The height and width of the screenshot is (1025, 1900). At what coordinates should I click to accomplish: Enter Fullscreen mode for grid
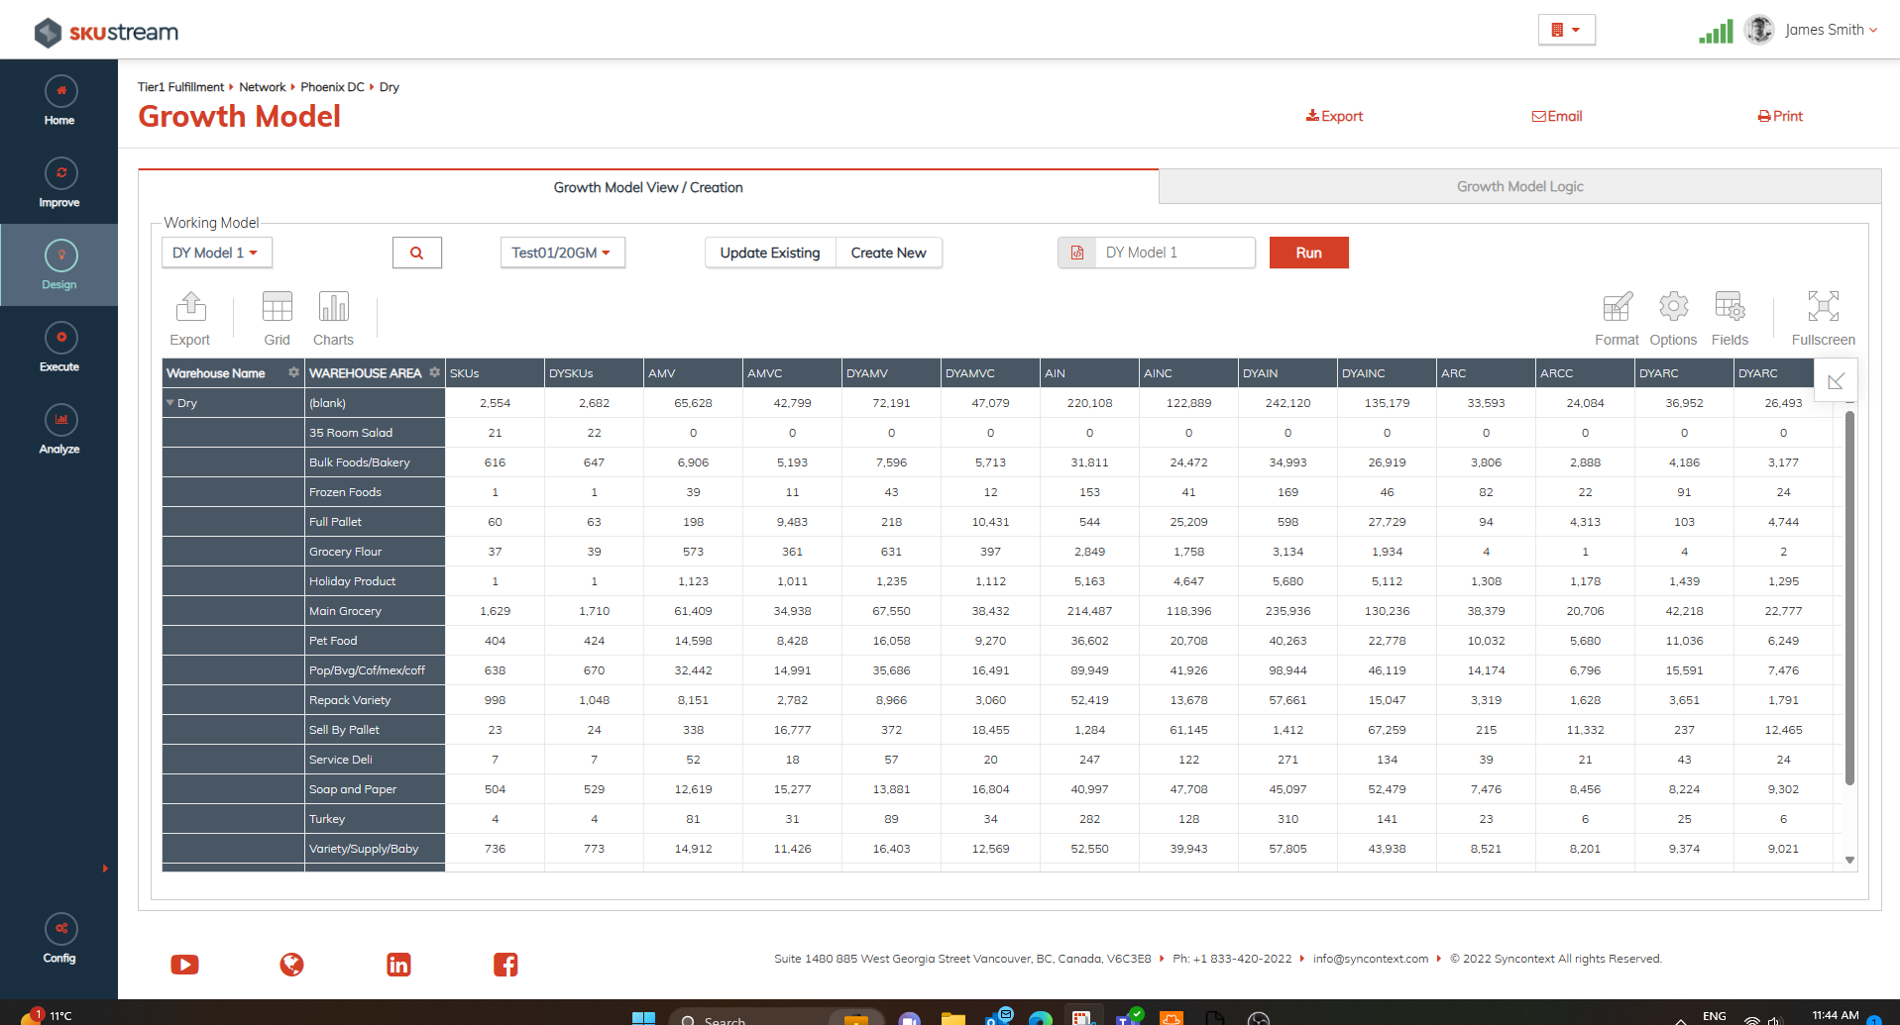[1824, 307]
